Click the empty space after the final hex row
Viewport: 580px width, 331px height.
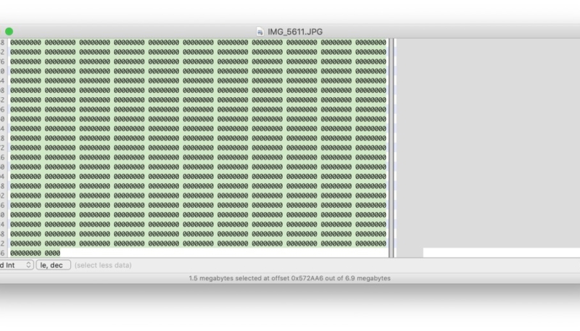[x=217, y=253]
